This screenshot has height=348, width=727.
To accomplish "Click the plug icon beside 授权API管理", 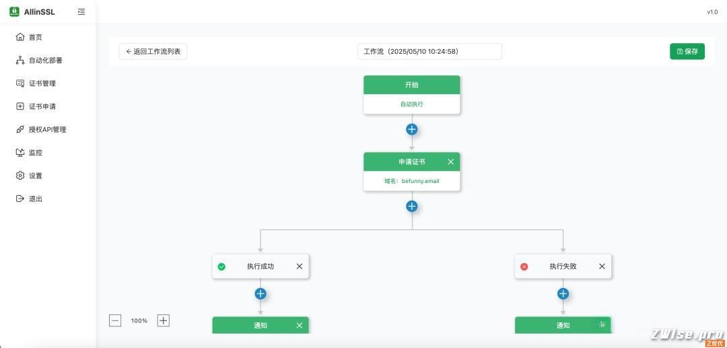I will [20, 129].
